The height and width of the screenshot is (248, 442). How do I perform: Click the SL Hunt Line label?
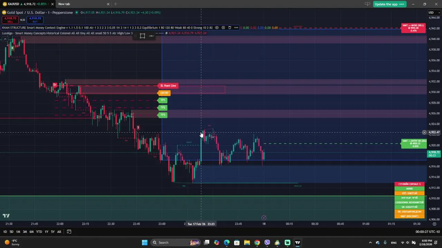tap(168, 85)
